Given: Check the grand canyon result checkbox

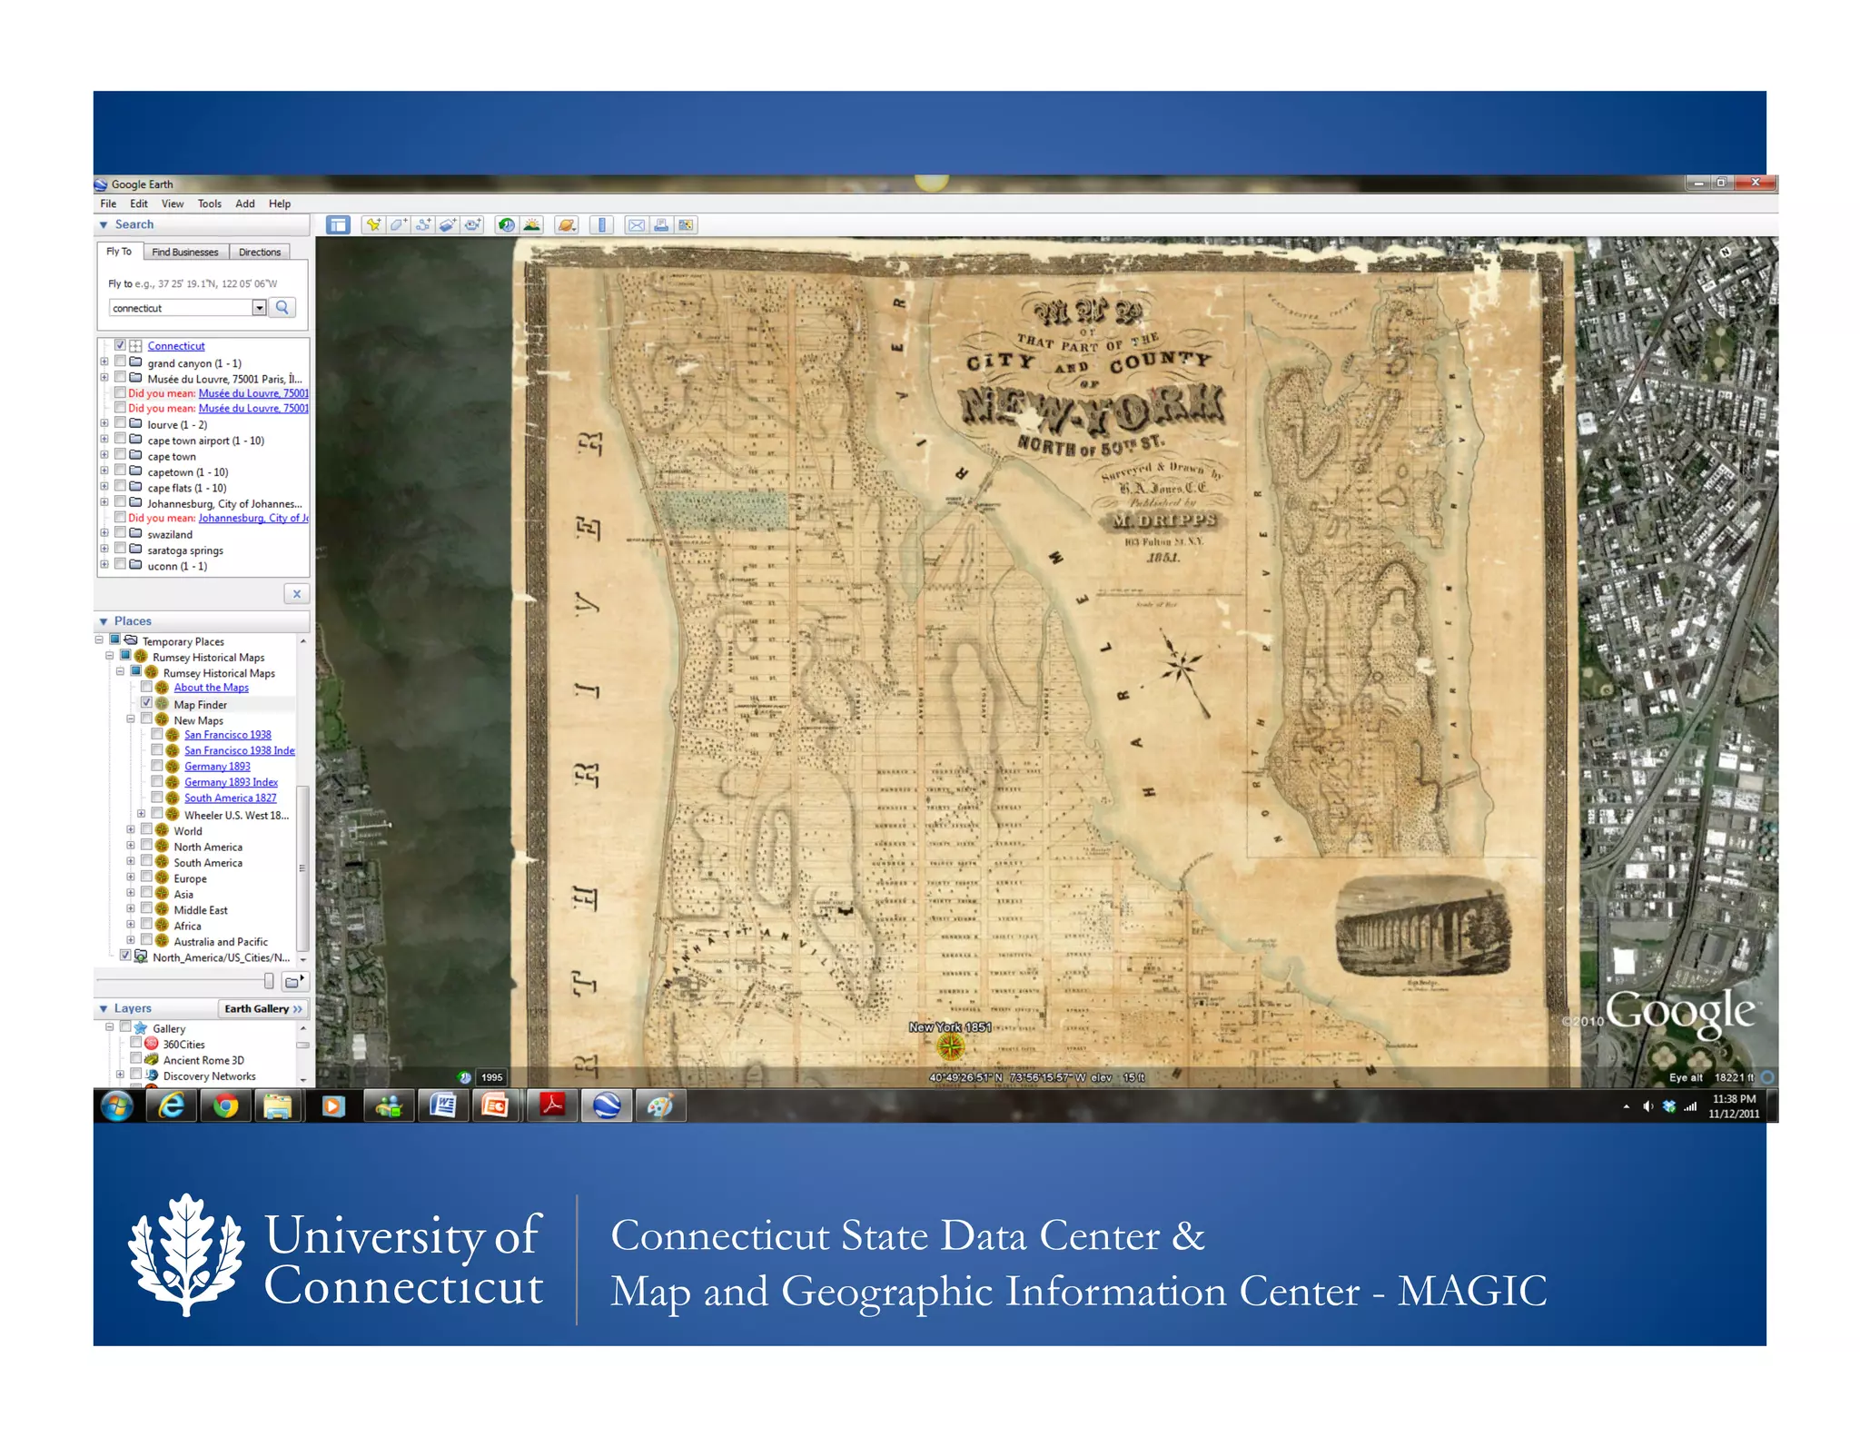Looking at the screenshot, I should point(120,362).
